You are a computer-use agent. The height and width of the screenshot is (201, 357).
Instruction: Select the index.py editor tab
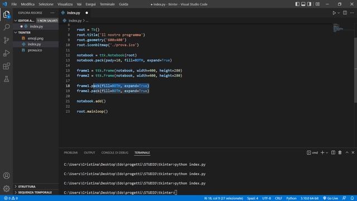[x=73, y=13]
